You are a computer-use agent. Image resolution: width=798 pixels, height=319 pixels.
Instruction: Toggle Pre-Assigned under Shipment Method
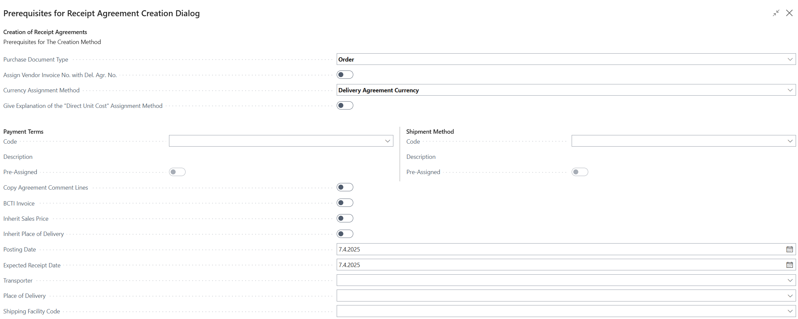(580, 172)
